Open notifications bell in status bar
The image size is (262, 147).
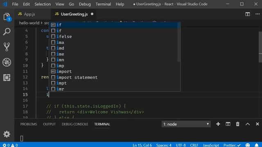point(257,145)
